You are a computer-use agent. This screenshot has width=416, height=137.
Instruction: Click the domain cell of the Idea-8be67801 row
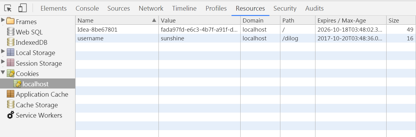260,29
